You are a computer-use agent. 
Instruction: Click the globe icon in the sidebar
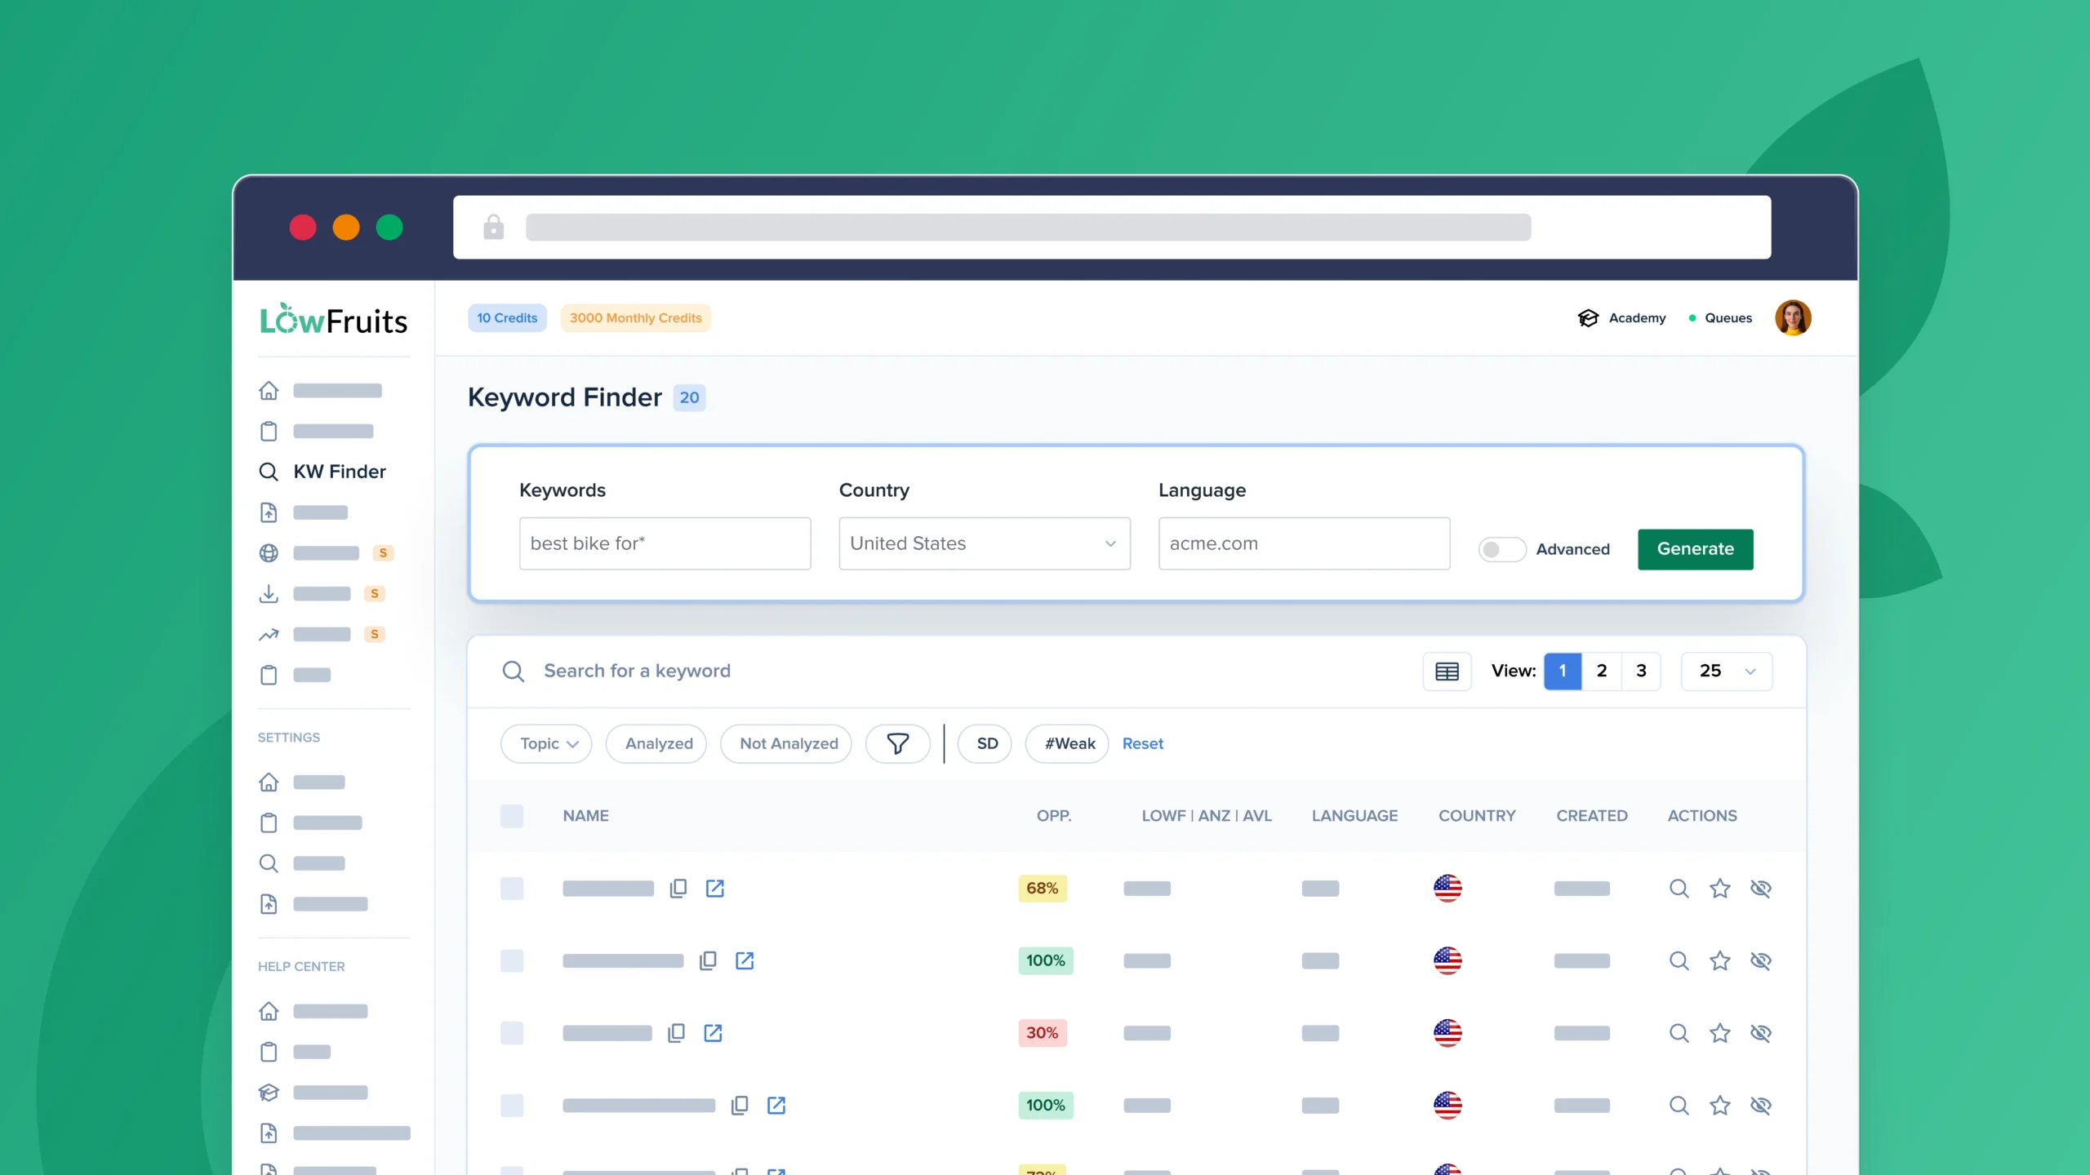pyautogui.click(x=269, y=552)
